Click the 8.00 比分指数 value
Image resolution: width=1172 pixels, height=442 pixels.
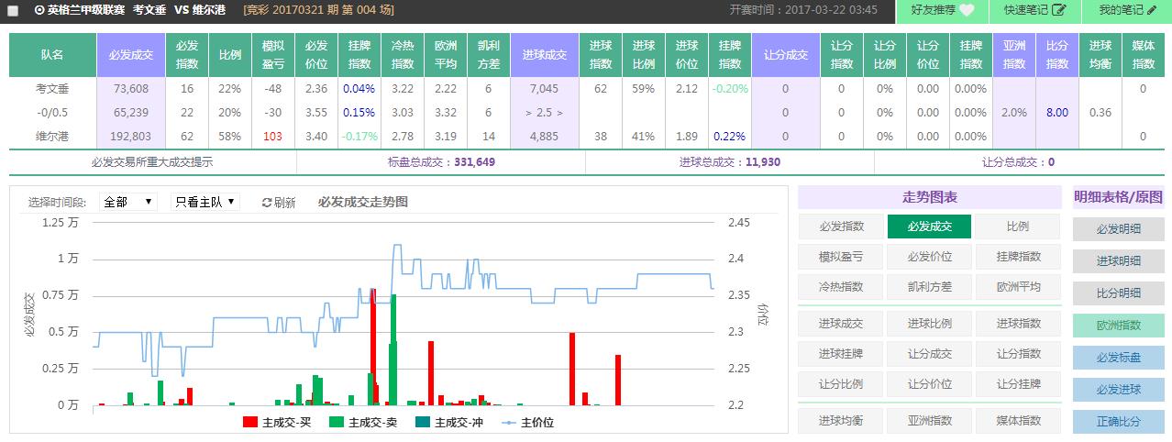(x=1057, y=113)
